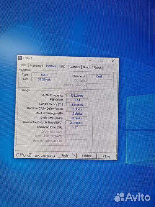Click the Close button at bottom
155x207 pixels.
click(x=106, y=156)
